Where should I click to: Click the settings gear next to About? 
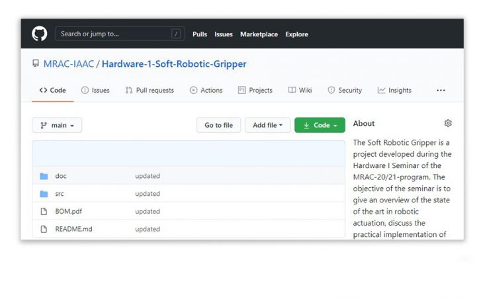coord(448,123)
